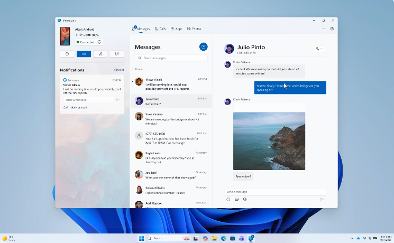Open the Apps tab
Screen dimensions: 394x243
(177, 29)
